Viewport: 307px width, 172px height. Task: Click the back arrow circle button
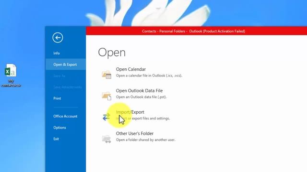pyautogui.click(x=58, y=37)
